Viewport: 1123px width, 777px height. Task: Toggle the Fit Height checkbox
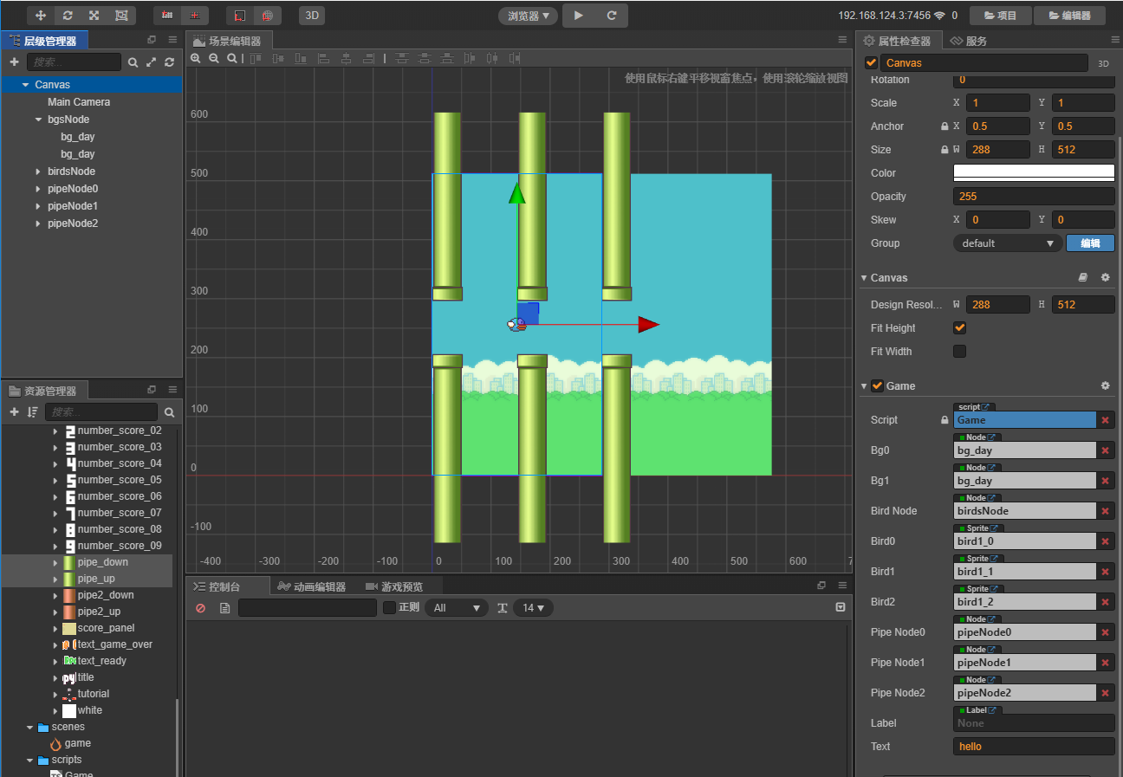(959, 327)
